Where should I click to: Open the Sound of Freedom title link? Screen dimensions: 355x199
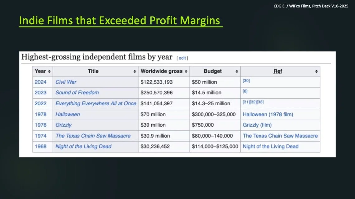pos(77,93)
